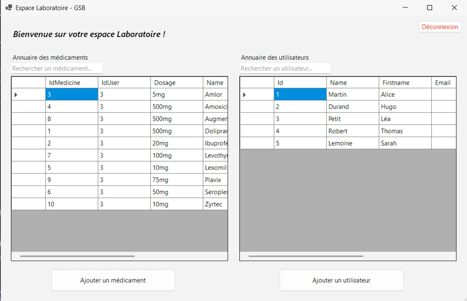Click Ajouter un médicament button
467x301 pixels.
113,280
